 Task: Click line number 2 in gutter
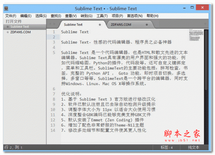[x=54, y=37]
